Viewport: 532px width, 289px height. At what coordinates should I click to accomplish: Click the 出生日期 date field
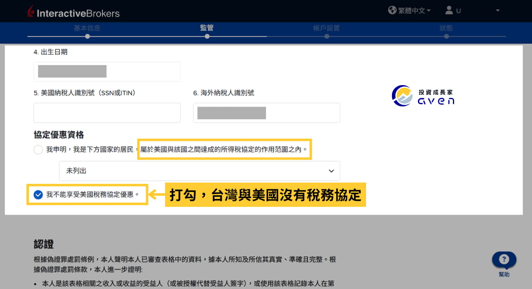click(x=107, y=72)
